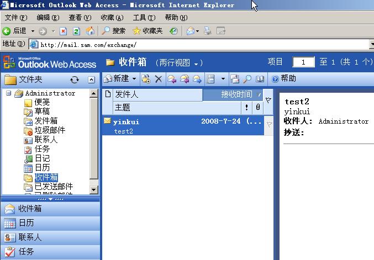This screenshot has width=374, height=260.
Task: Toggle the follow-up flag on yinkui message
Action: (269, 125)
